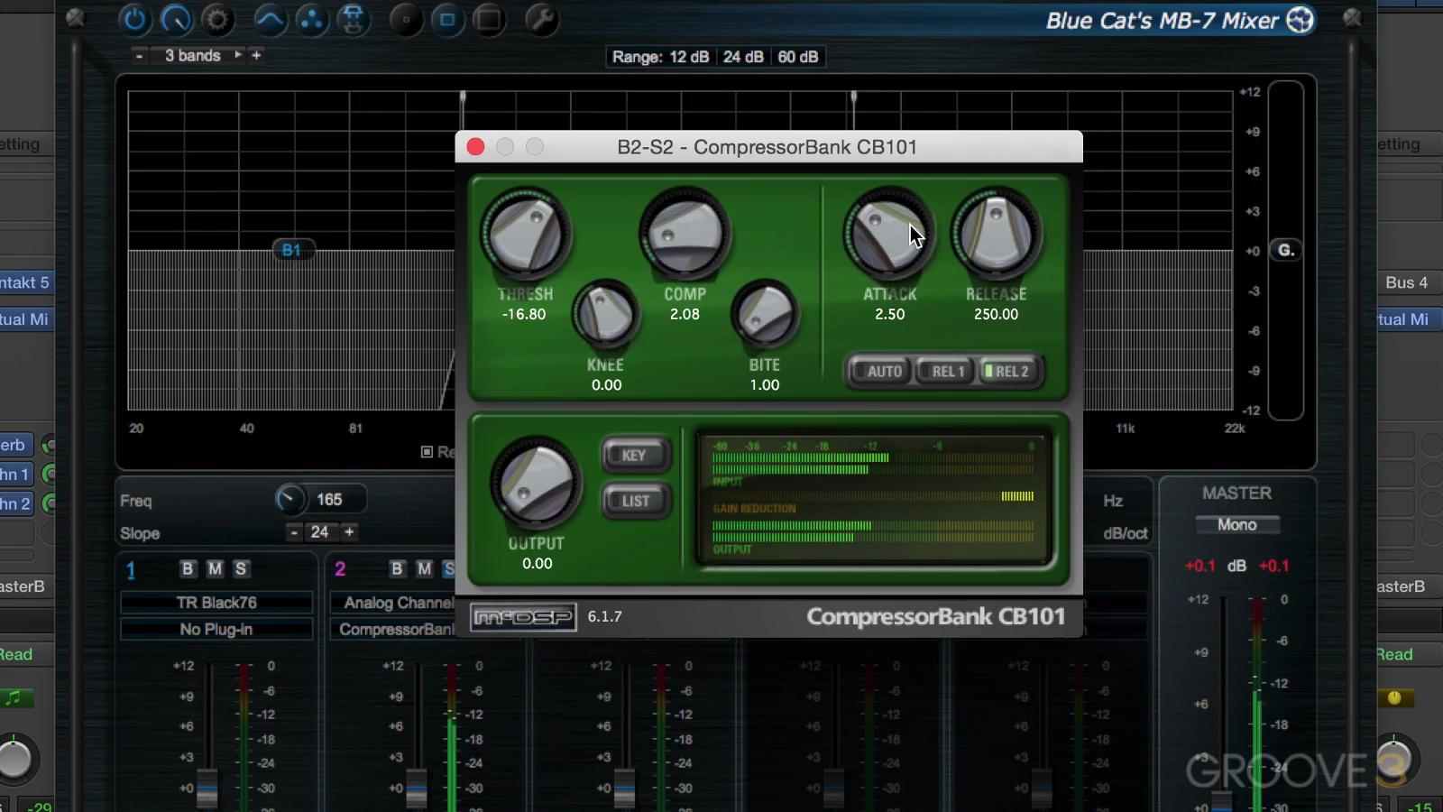Click the band 2 gain fader

pos(416,788)
